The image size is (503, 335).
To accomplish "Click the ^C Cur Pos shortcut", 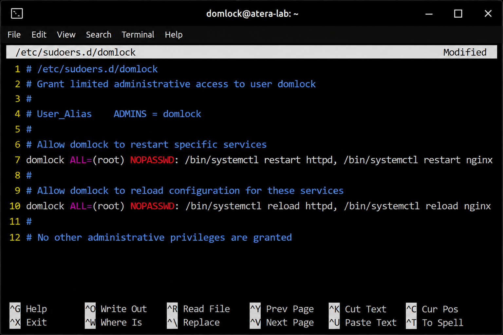I will (432, 309).
